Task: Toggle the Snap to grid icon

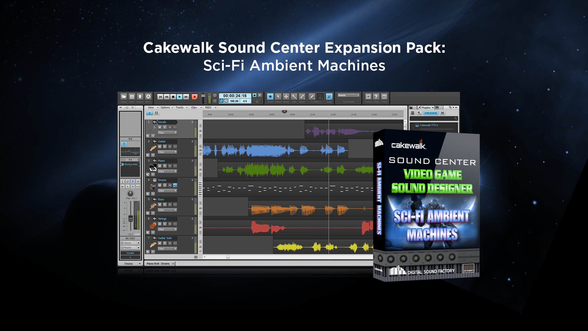Action: (x=329, y=97)
